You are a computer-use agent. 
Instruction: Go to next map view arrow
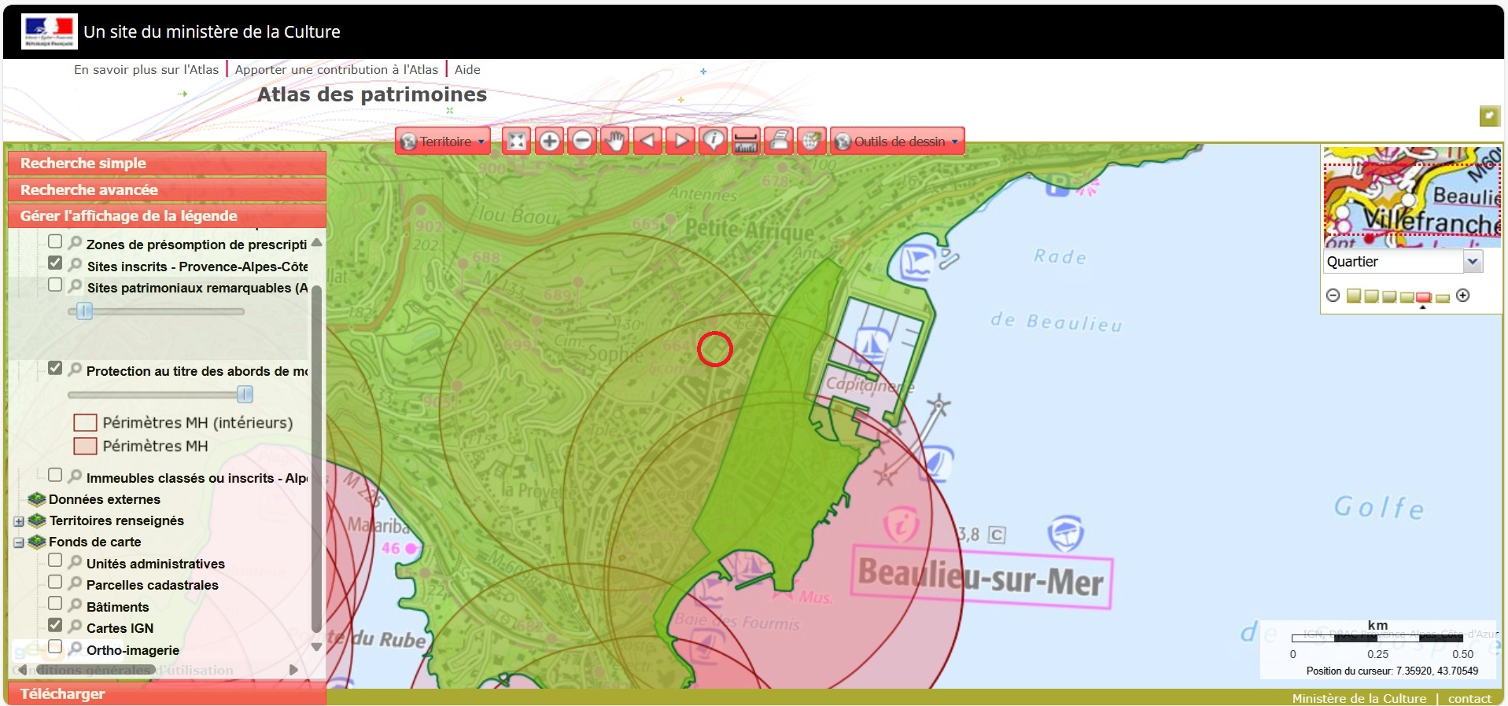[681, 142]
